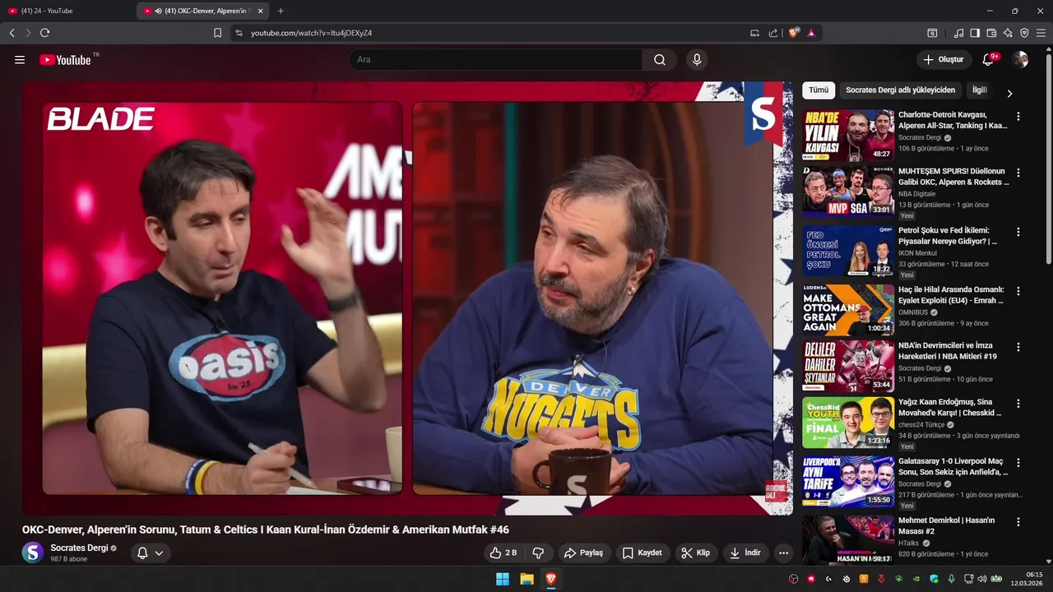The width and height of the screenshot is (1053, 592).
Task: Select the Tümü filter chip
Action: tap(819, 90)
